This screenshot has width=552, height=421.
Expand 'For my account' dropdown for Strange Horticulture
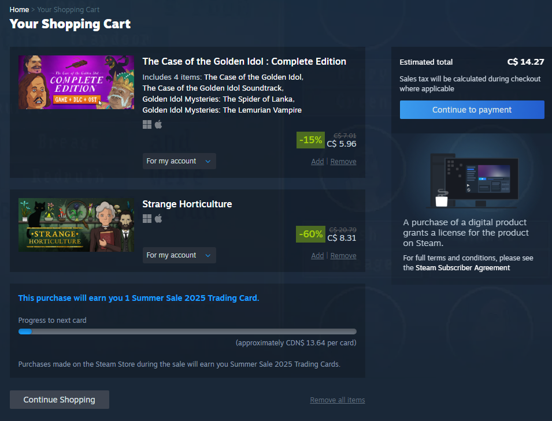(x=179, y=255)
